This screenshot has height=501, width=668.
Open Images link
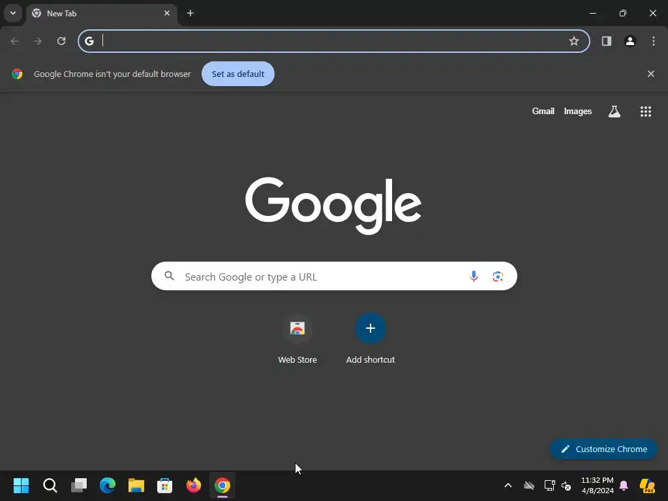pyautogui.click(x=578, y=111)
